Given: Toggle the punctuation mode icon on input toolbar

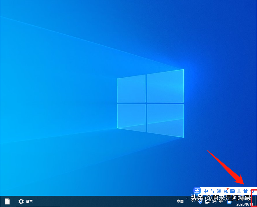Looking at the screenshot, I should point(213,191).
